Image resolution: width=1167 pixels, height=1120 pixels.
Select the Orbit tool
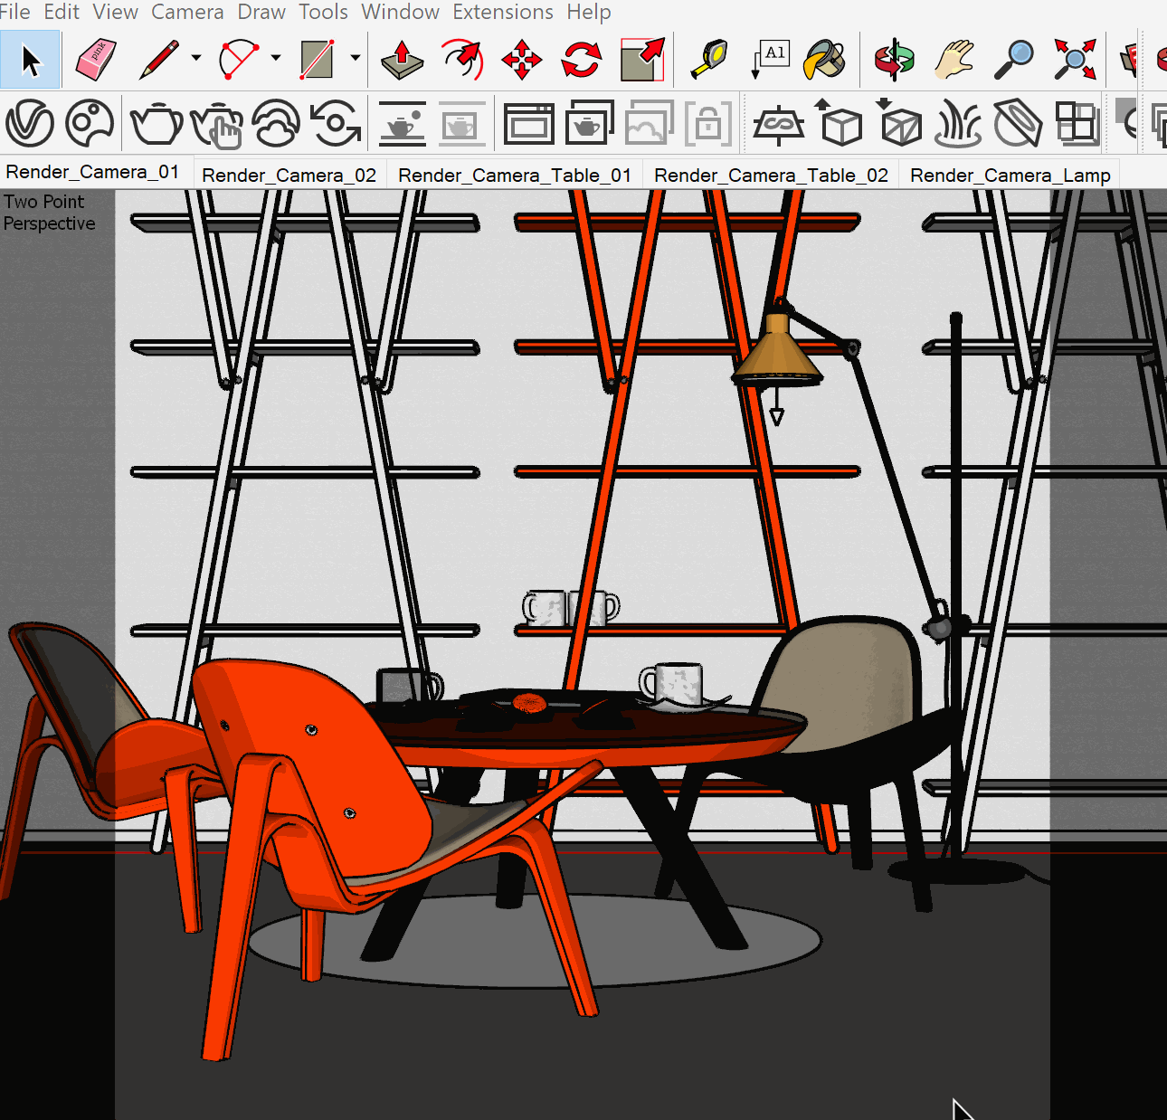894,60
